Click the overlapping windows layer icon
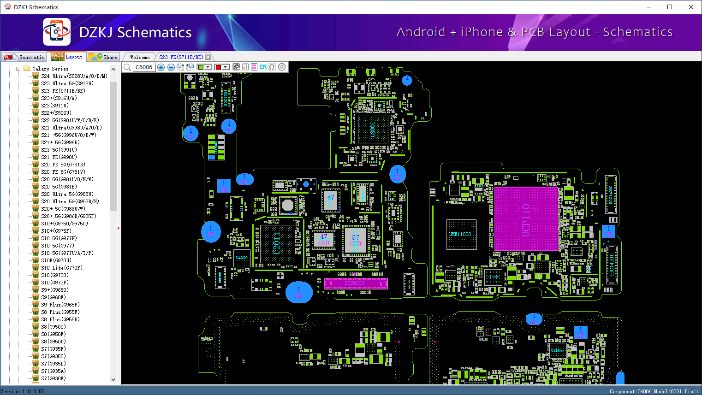Viewport: 702px width, 395px height. 236,67
